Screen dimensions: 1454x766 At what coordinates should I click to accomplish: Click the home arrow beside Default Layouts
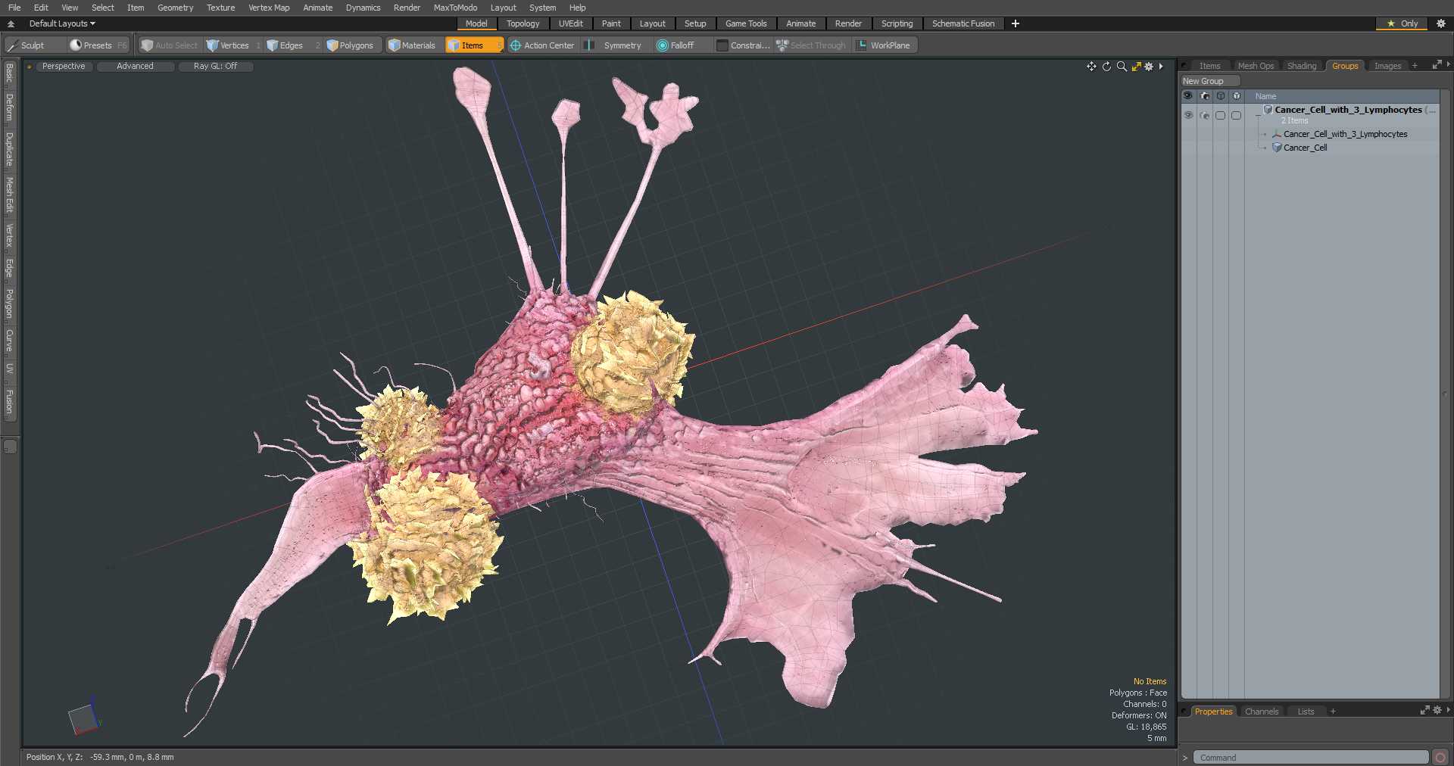point(11,23)
